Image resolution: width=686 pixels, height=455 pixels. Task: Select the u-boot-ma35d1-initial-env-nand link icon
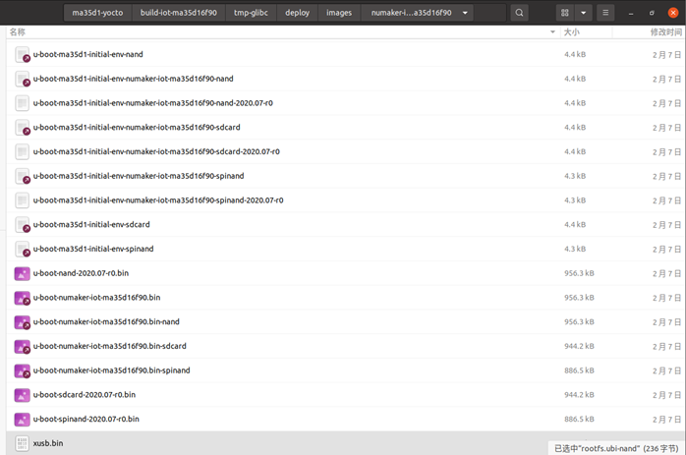[23, 54]
